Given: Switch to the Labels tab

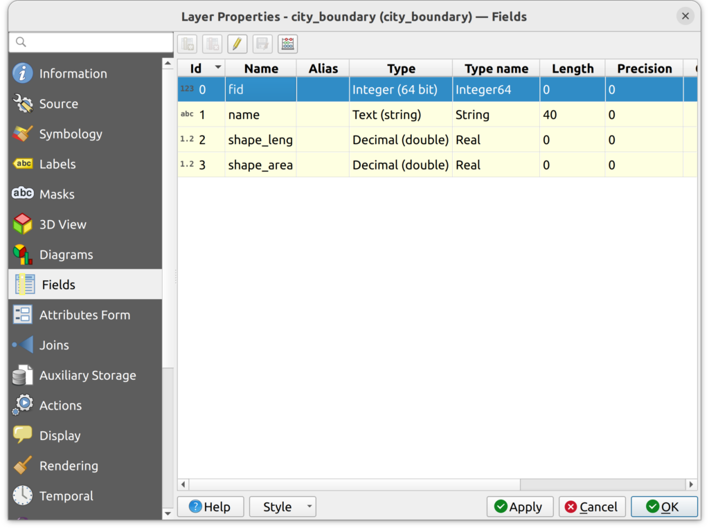Looking at the screenshot, I should (57, 164).
